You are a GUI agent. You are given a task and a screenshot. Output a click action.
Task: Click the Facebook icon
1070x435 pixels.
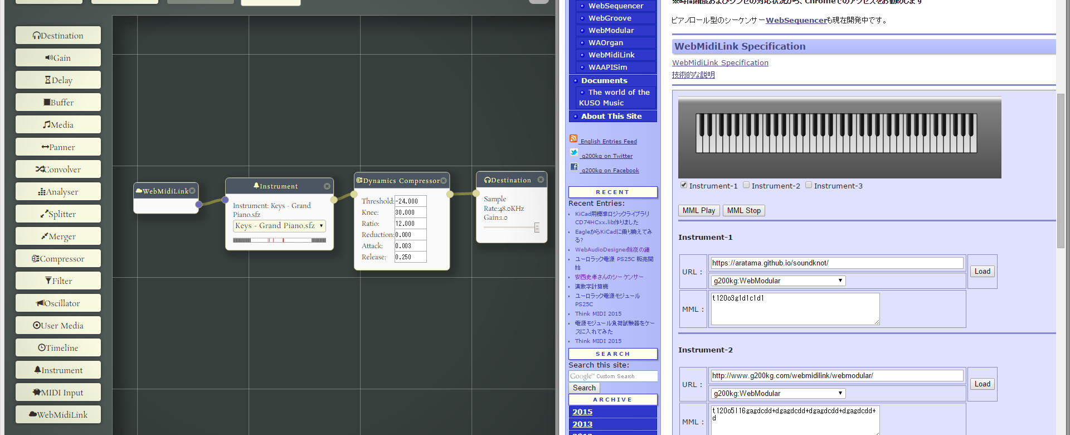tap(573, 167)
